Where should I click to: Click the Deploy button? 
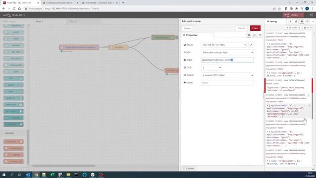coord(291,15)
